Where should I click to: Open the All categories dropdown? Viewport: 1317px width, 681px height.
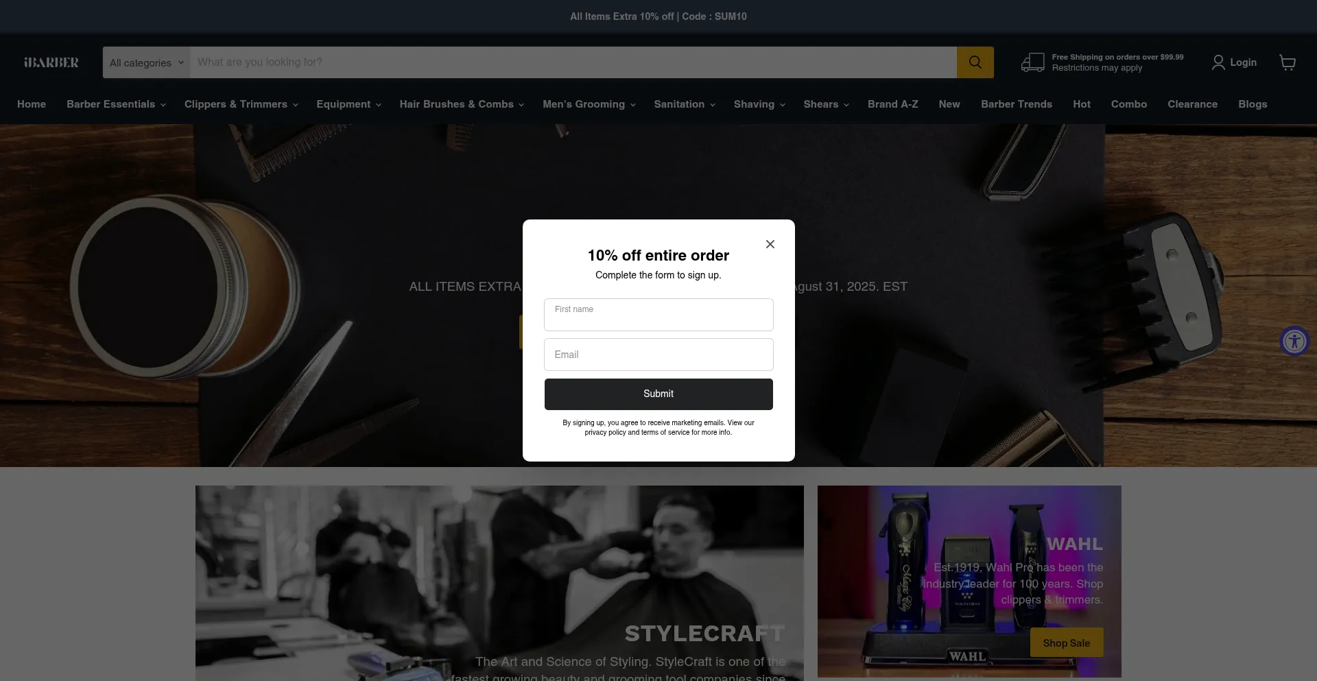(x=147, y=62)
